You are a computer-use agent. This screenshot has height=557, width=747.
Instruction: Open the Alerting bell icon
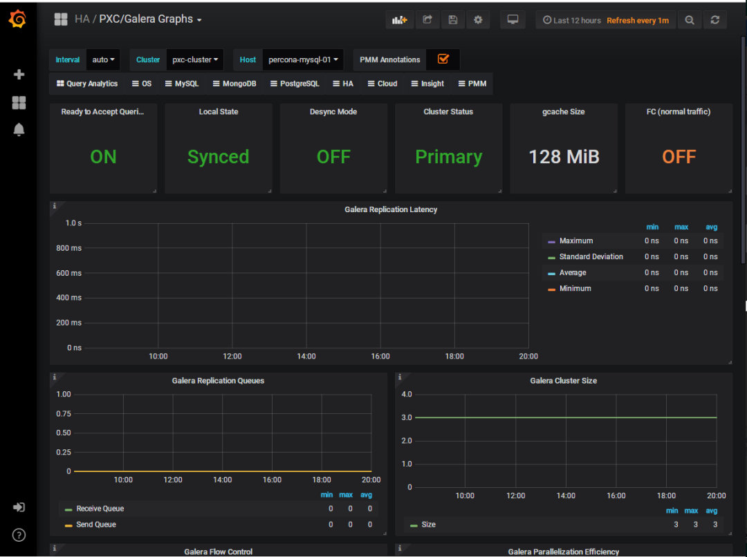pyautogui.click(x=19, y=130)
